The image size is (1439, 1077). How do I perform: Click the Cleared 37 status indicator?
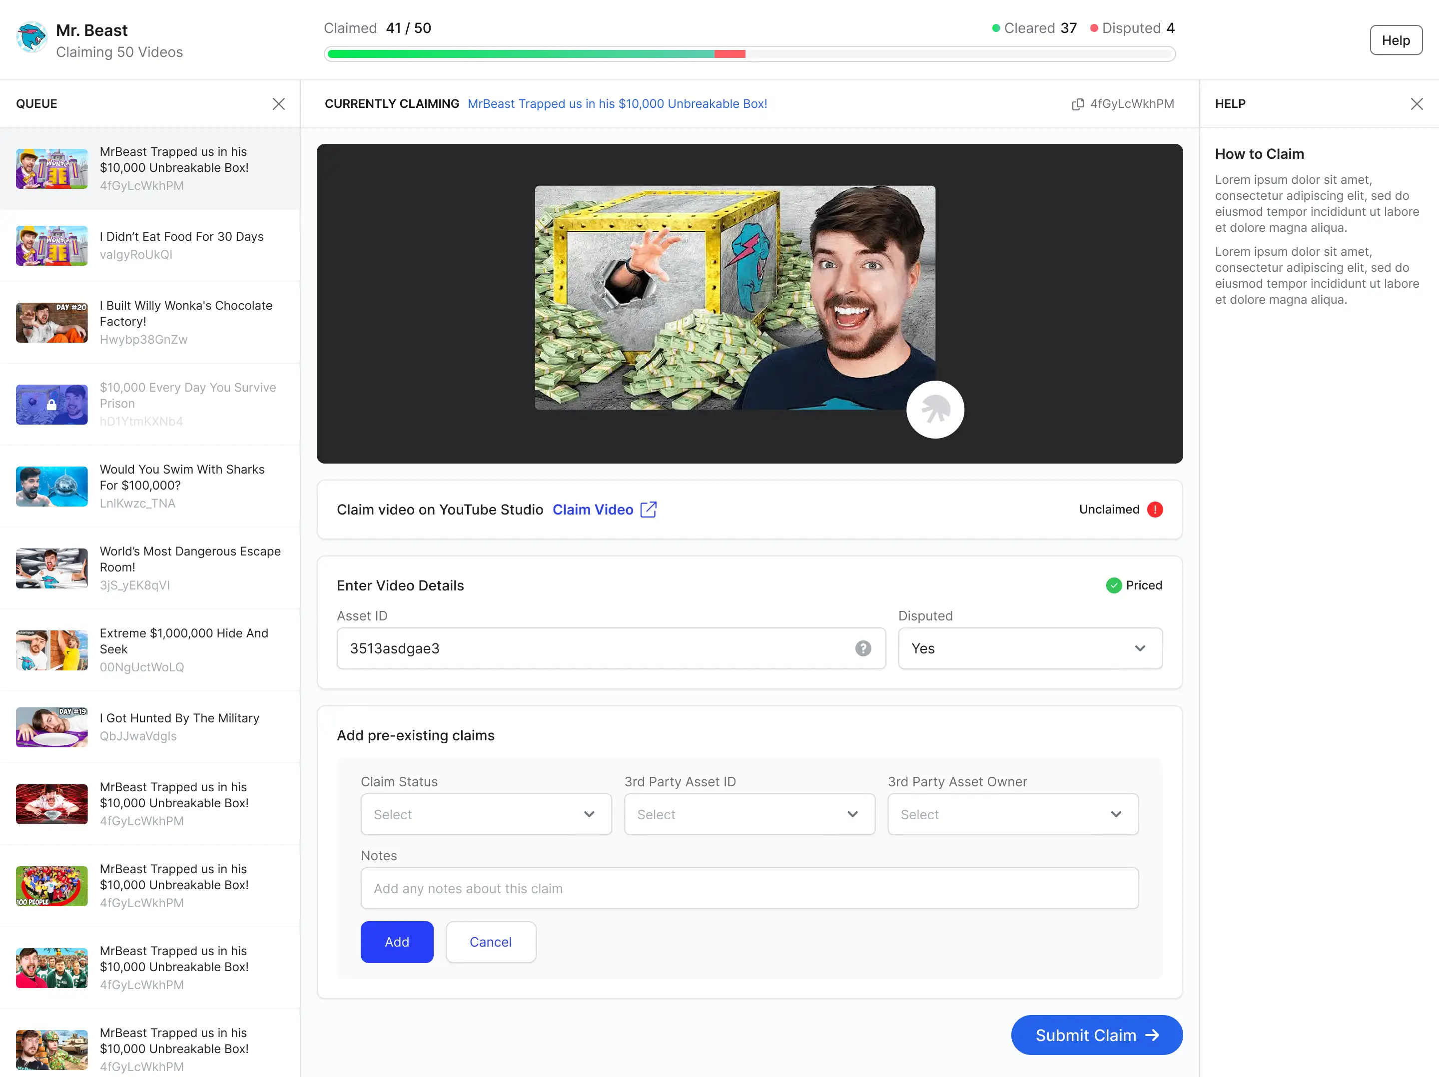(x=1034, y=28)
